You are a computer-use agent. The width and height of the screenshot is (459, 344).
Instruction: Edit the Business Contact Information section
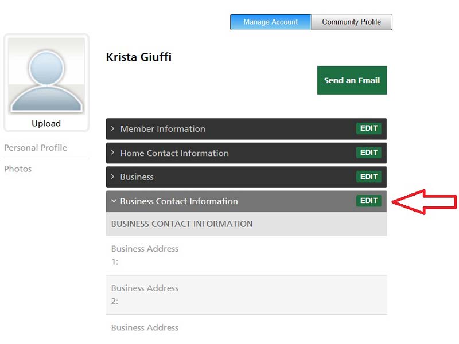click(x=368, y=201)
